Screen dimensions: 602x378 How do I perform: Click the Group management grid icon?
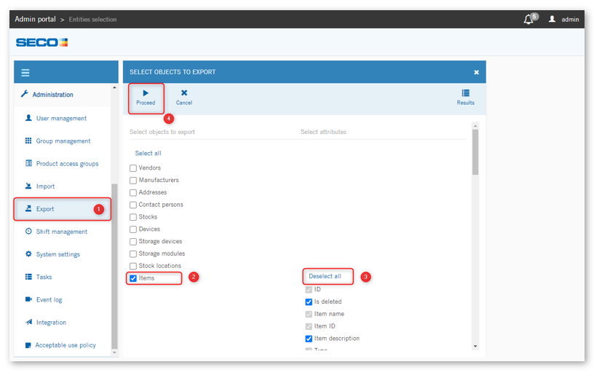28,141
